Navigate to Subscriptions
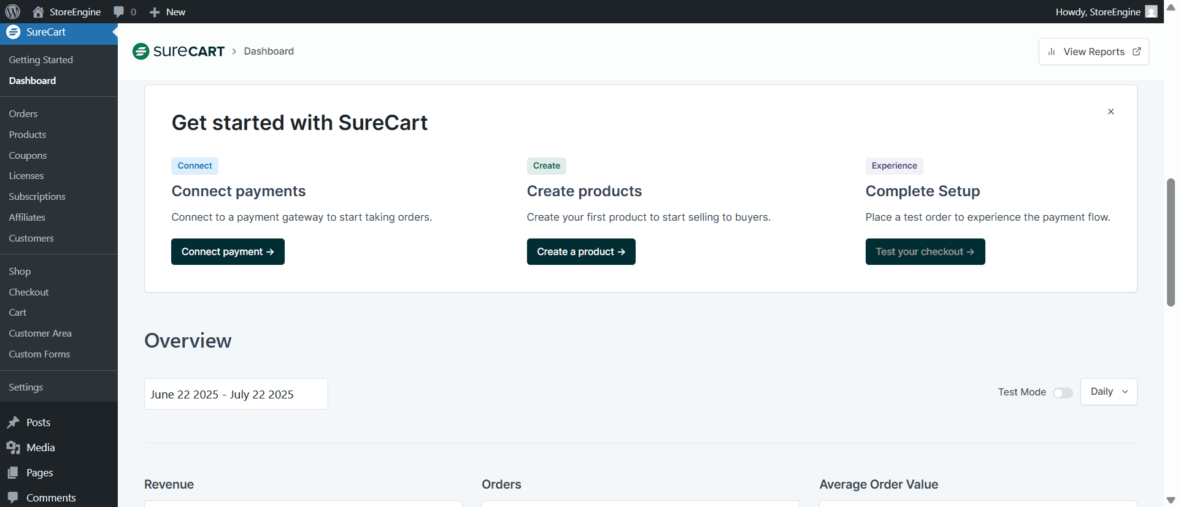This screenshot has height=507, width=1178. coord(37,197)
